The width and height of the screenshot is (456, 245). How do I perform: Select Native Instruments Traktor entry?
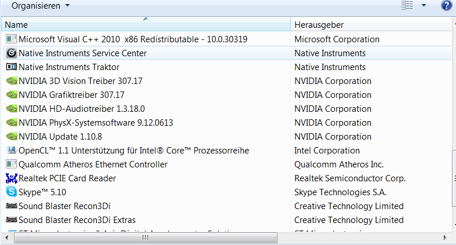click(x=69, y=67)
